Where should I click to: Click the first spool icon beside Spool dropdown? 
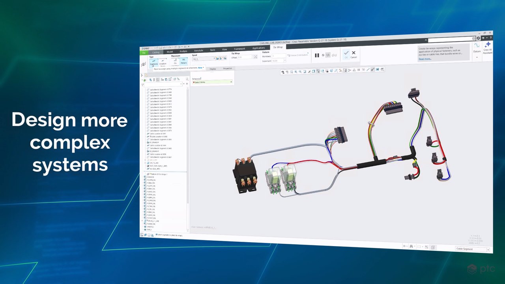(217, 58)
